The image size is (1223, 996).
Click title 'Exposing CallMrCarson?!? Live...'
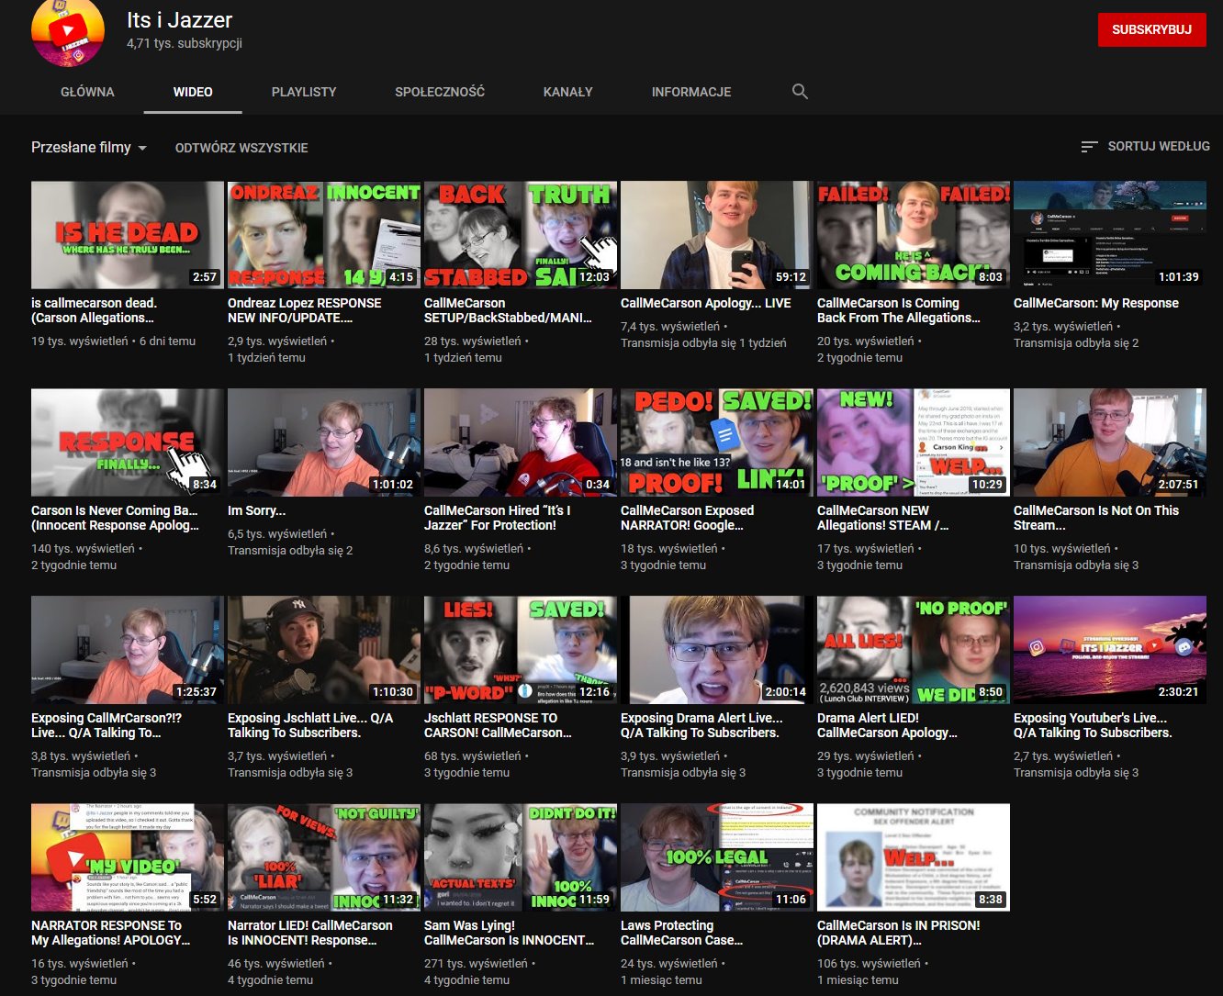107,725
